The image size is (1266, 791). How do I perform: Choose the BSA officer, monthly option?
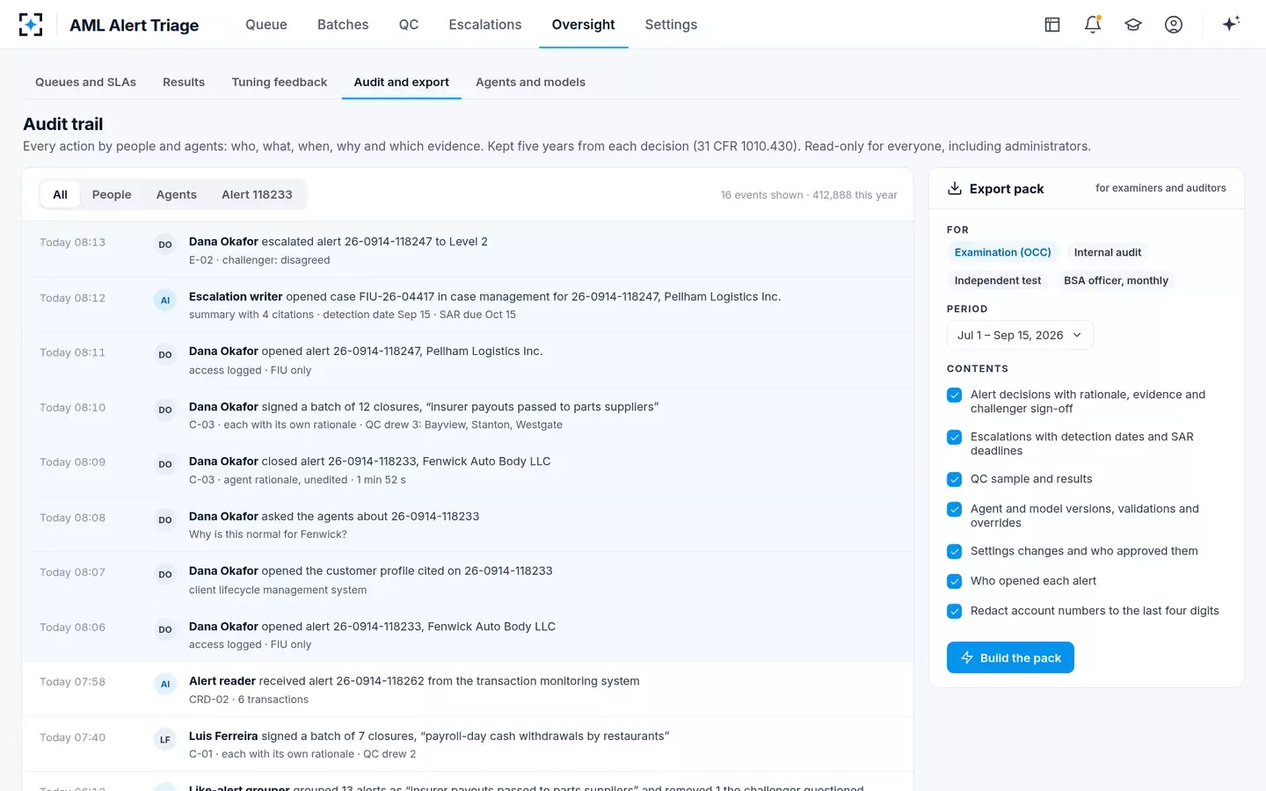1116,280
